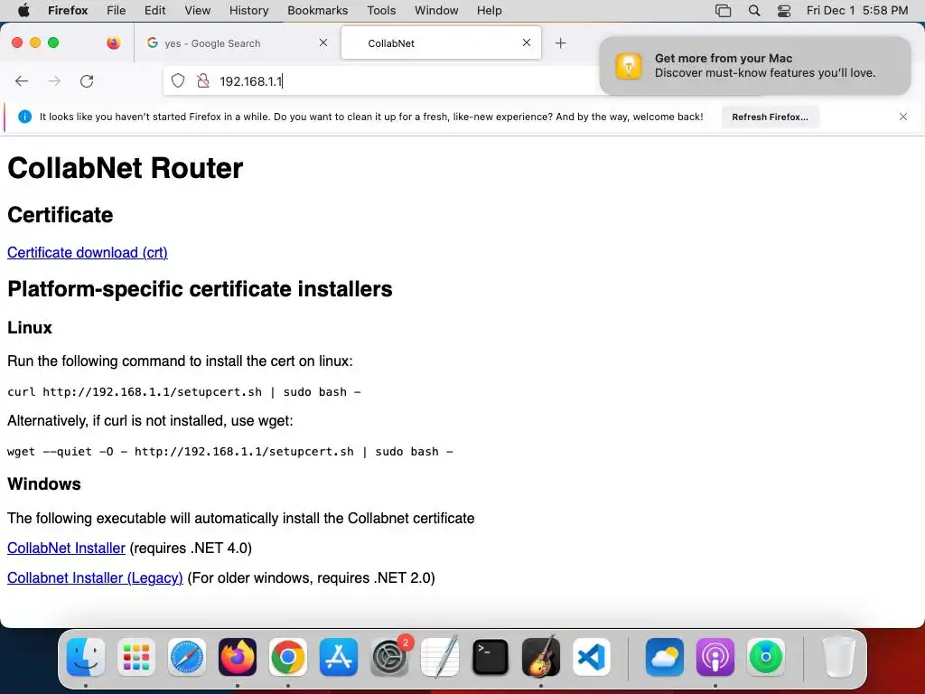The height and width of the screenshot is (694, 925).
Task: Click the wget --quiet setupcert.sh command text
Action: click(230, 452)
